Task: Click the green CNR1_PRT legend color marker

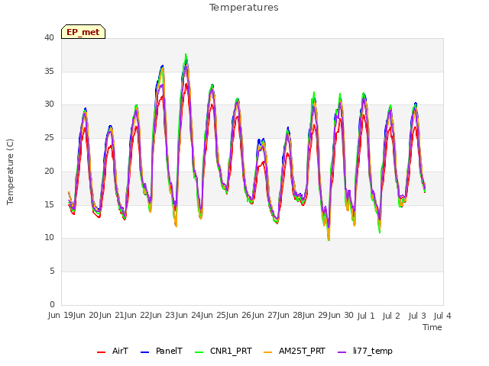Action: tap(199, 352)
